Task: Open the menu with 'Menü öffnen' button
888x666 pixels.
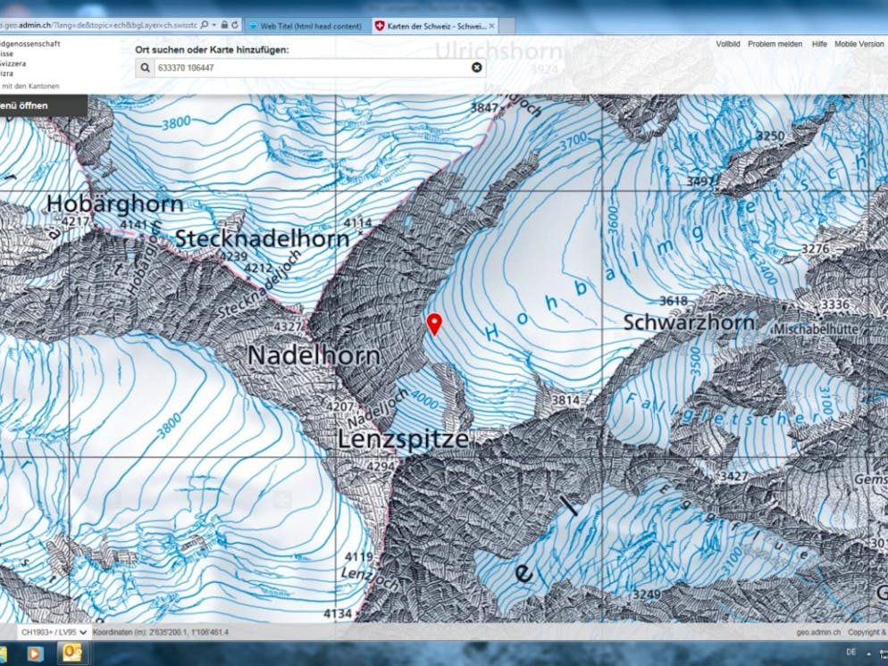Action: (36, 105)
